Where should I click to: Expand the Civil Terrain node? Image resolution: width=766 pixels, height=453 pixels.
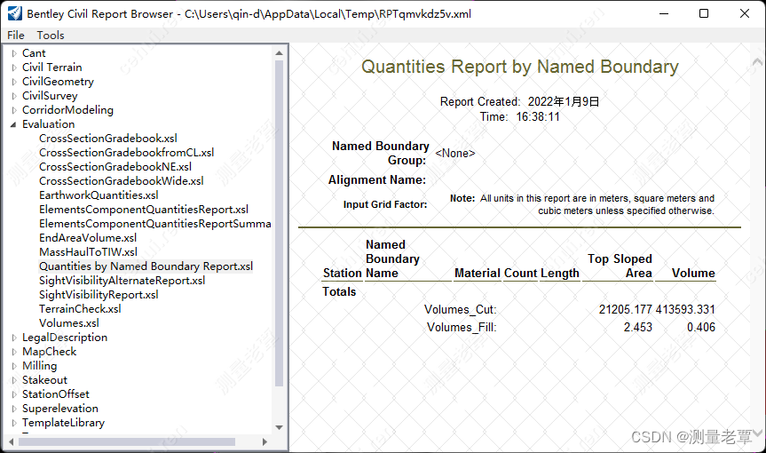coord(14,68)
